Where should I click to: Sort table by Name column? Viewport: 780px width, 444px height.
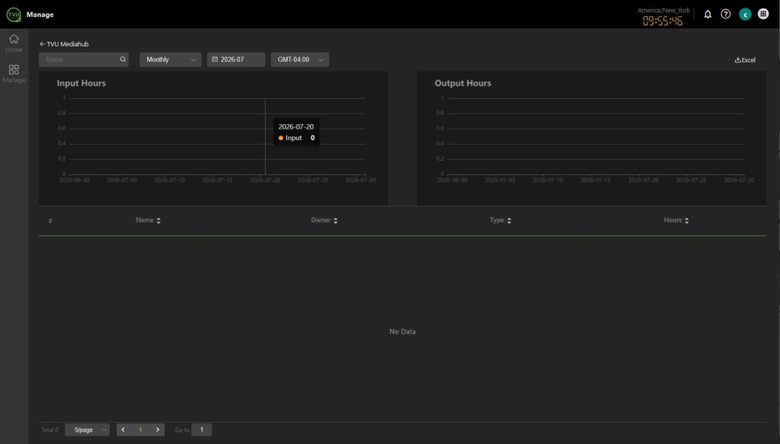point(149,220)
